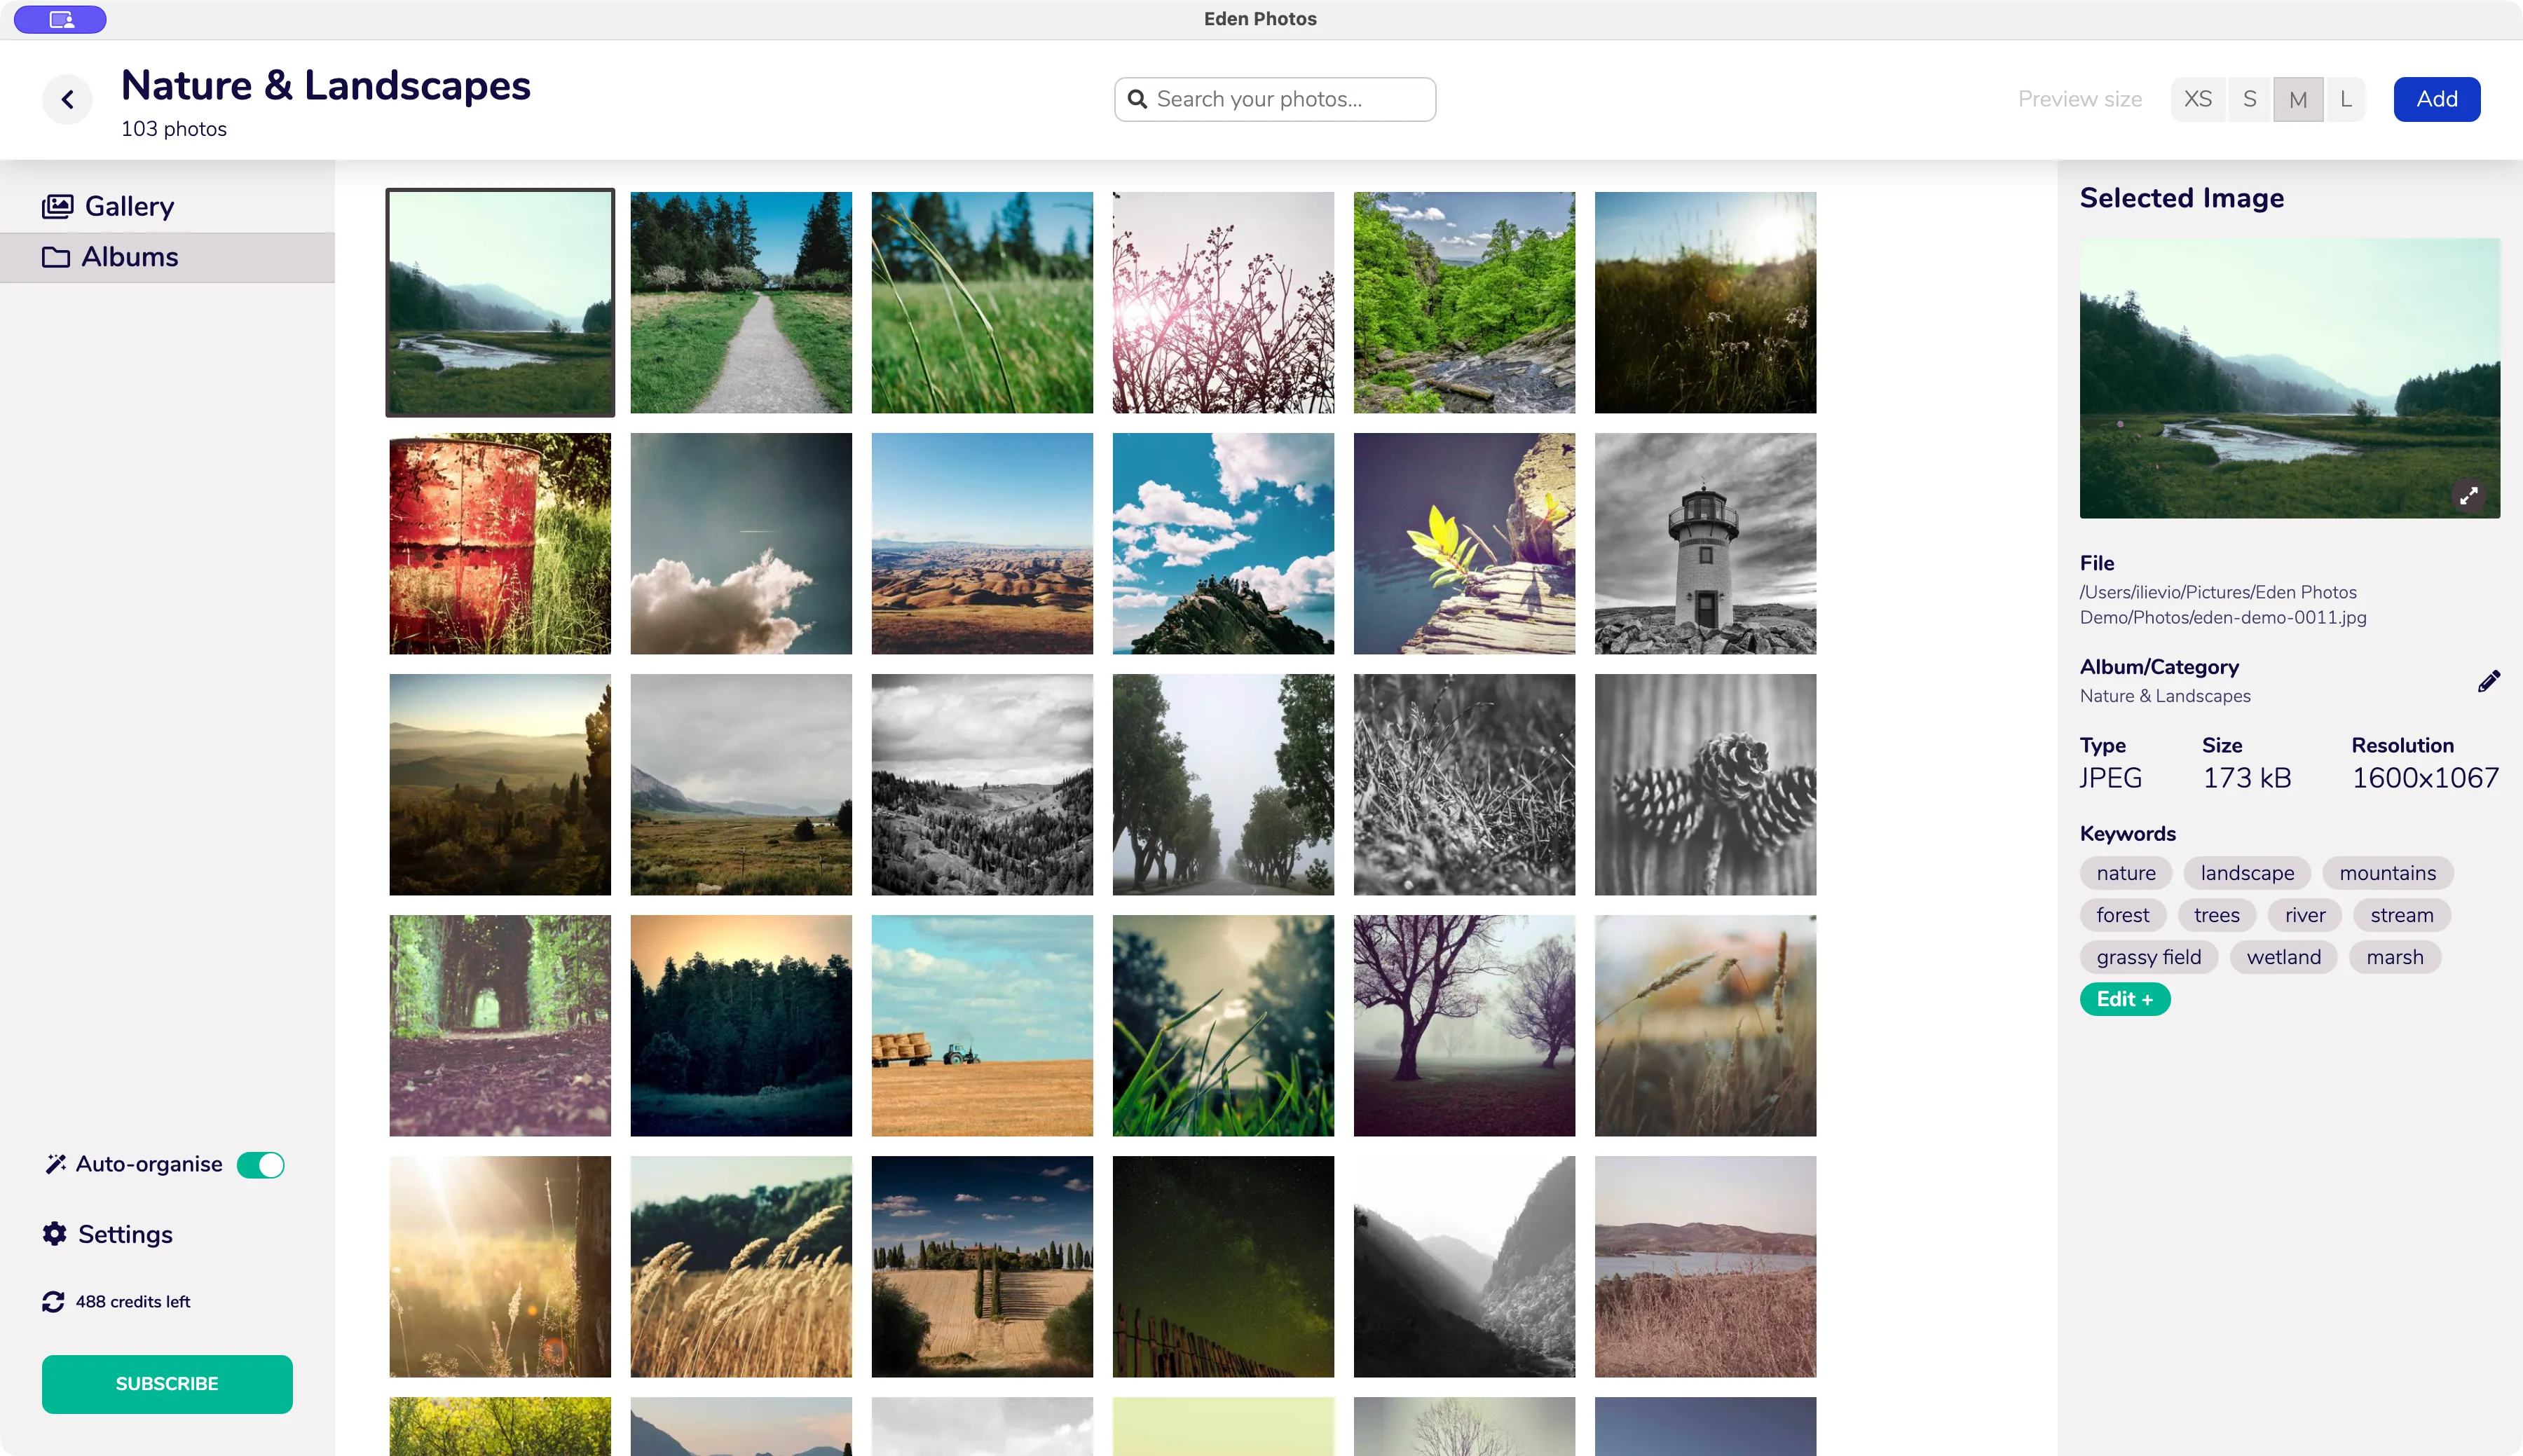Click the 488 credits left label
Image resolution: width=2523 pixels, height=1456 pixels.
(133, 1301)
